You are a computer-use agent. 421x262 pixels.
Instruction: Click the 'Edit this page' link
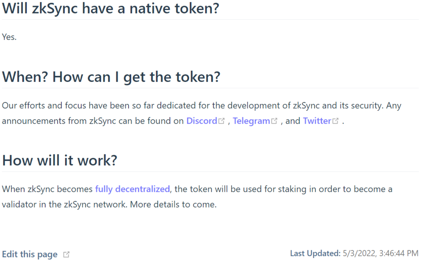coord(29,254)
